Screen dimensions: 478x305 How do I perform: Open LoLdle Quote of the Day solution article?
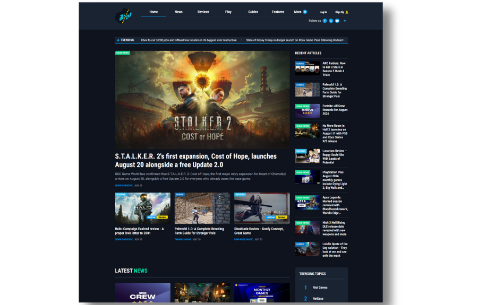[335, 250]
